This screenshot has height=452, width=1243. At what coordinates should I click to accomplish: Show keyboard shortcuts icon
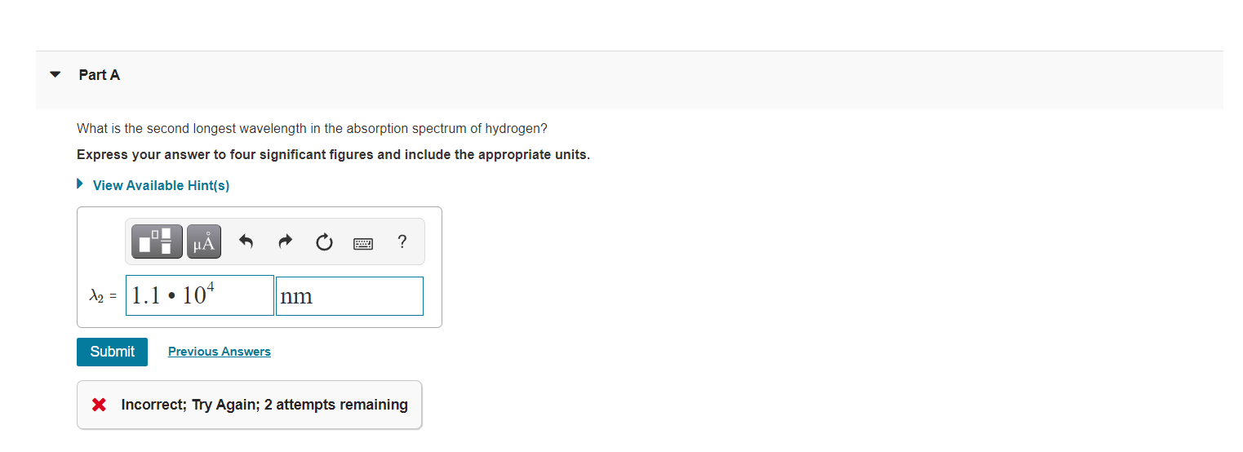362,242
